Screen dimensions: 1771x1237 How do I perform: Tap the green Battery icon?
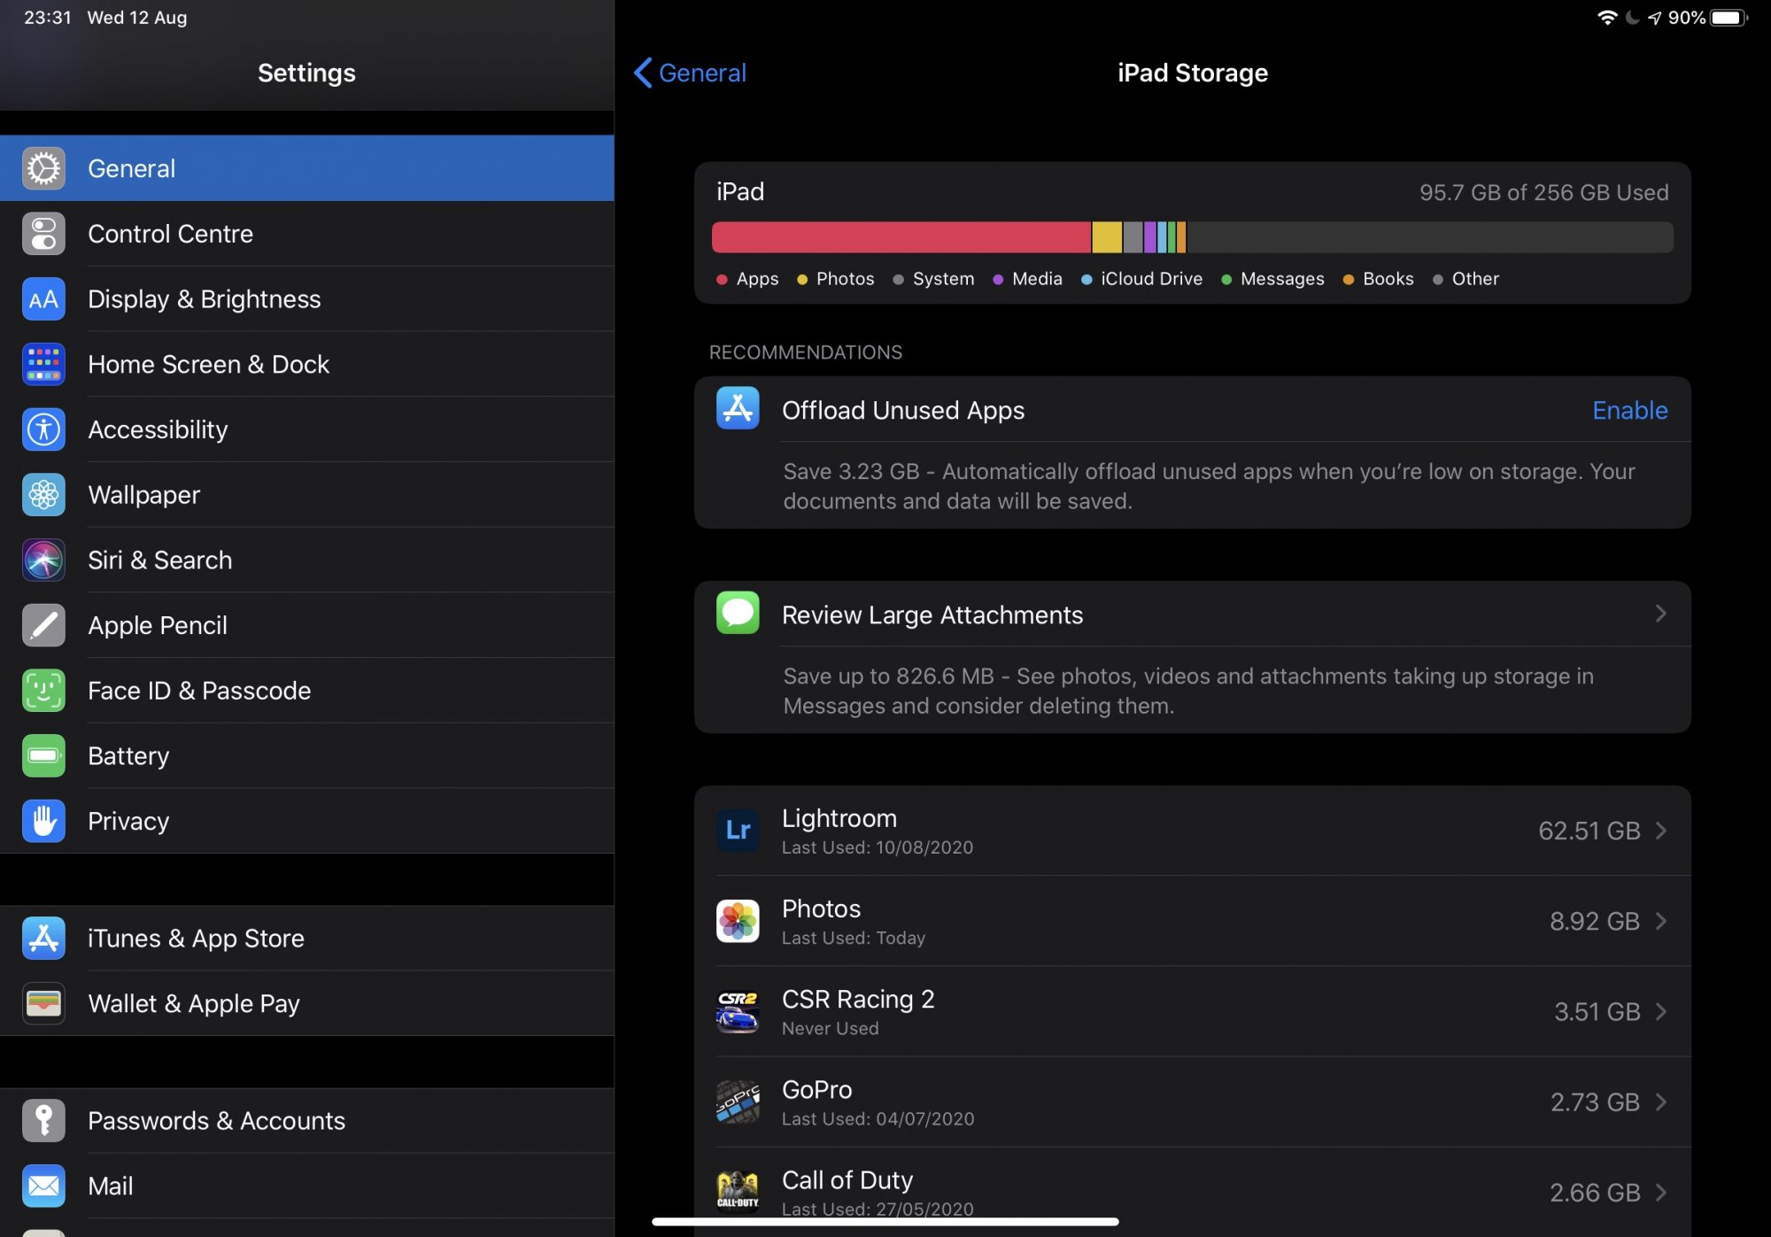click(43, 755)
